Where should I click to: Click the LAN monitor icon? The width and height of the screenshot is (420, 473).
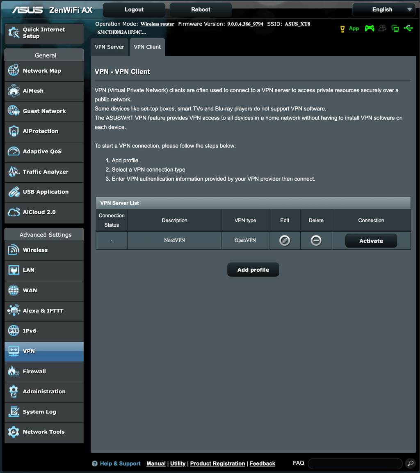pyautogui.click(x=14, y=270)
